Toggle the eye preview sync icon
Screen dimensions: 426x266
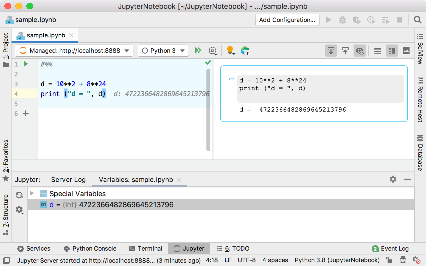coord(360,51)
